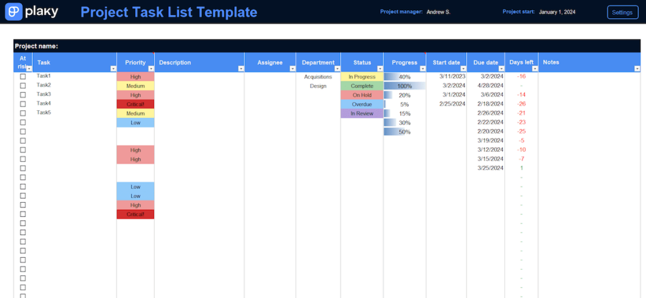Open the Task column filter dropdown
The width and height of the screenshot is (646, 298).
click(114, 69)
